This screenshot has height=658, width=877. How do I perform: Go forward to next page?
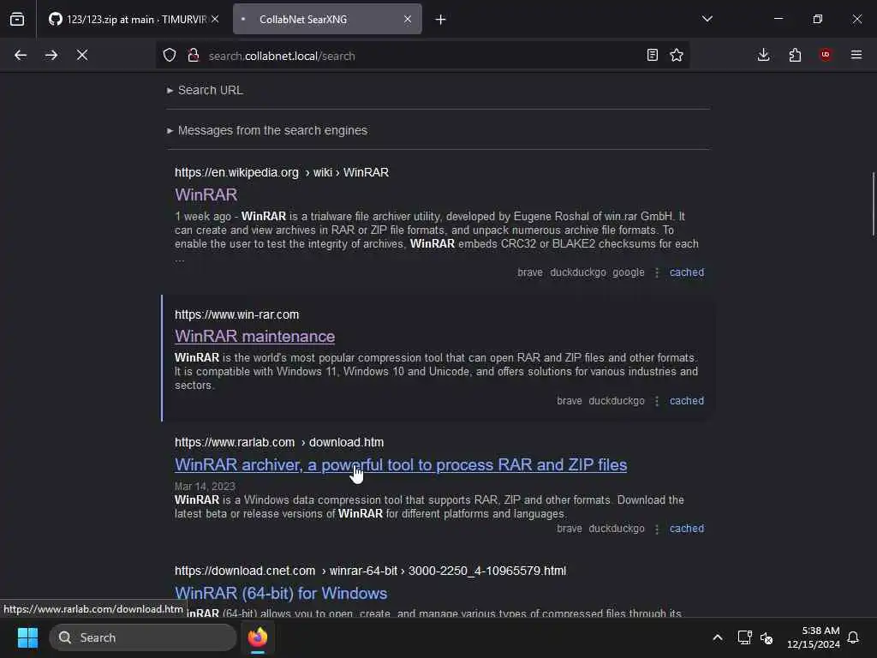point(51,56)
